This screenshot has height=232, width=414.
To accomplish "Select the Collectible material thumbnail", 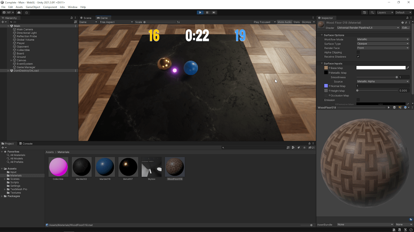I will 58,166.
